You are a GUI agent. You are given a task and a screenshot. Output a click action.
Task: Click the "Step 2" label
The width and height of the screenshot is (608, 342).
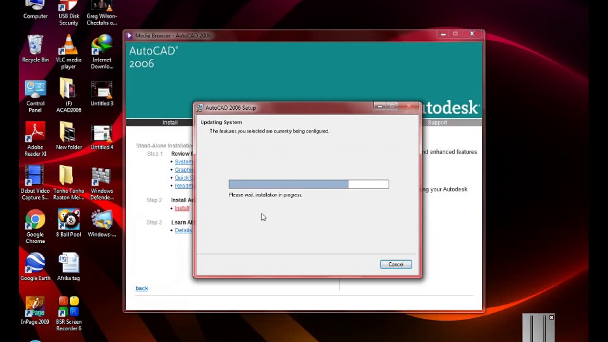[154, 200]
